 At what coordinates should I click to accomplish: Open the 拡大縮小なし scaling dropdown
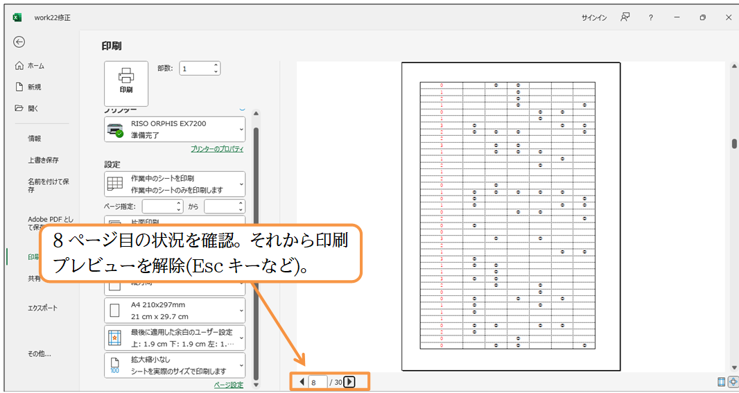pos(175,365)
